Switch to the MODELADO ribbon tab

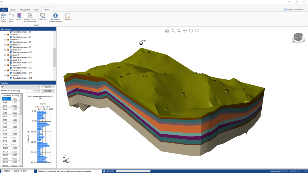coord(25,10)
